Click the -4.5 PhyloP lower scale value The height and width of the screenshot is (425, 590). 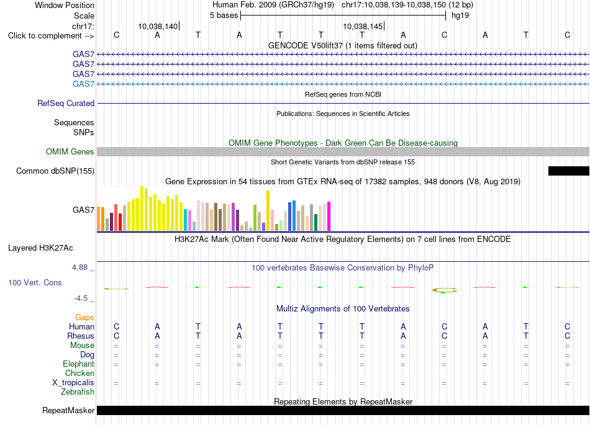81,298
